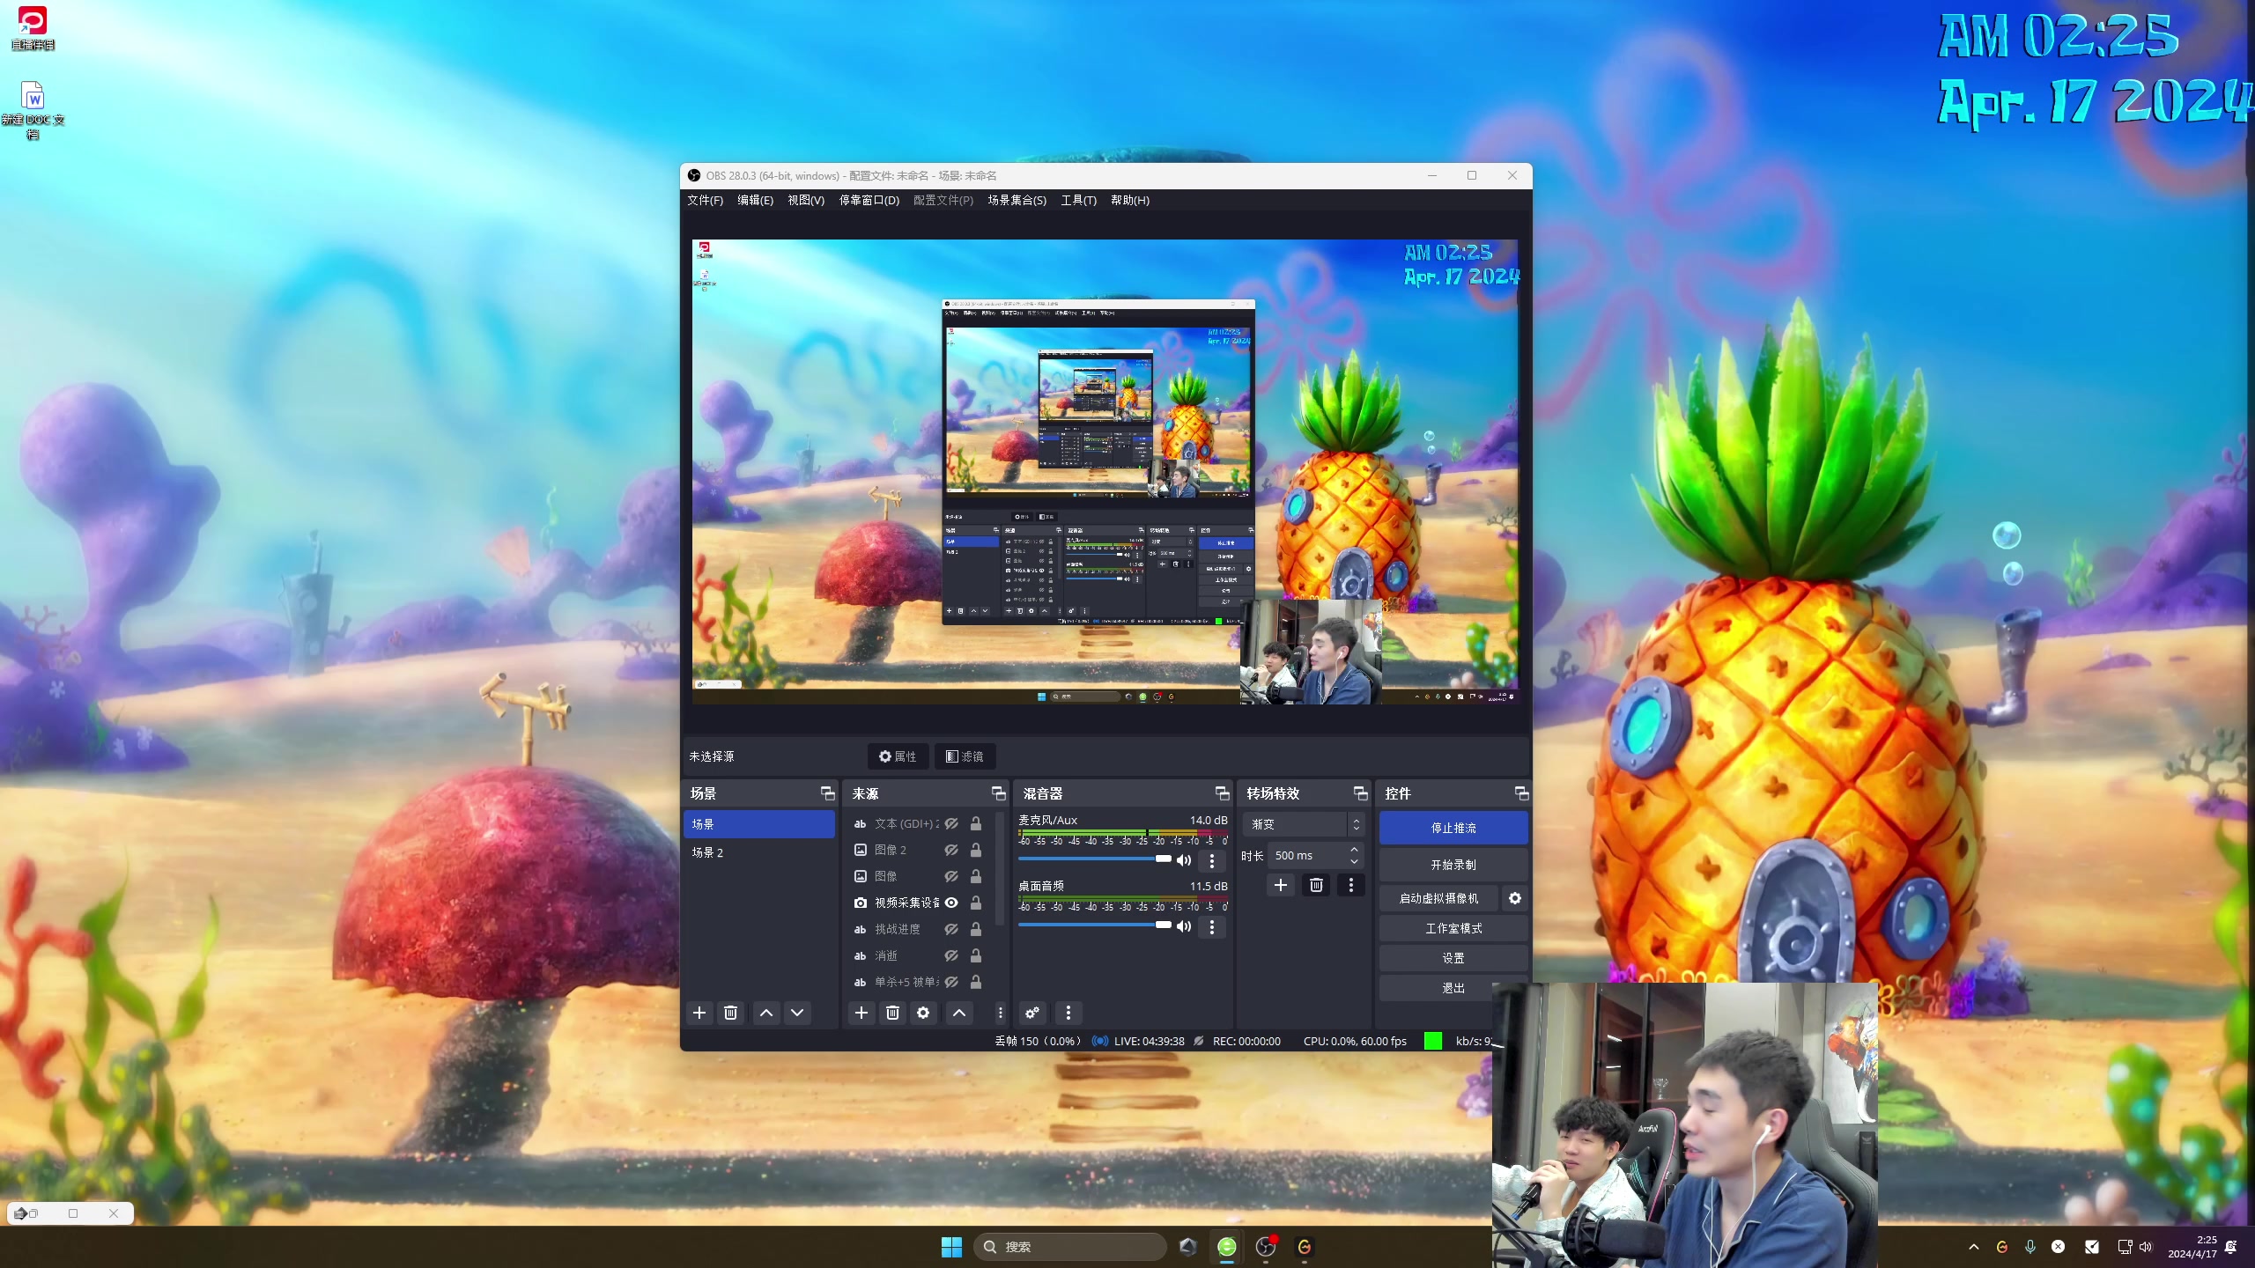The width and height of the screenshot is (2255, 1268).
Task: Click the 停止推流 button
Action: coord(1453,828)
